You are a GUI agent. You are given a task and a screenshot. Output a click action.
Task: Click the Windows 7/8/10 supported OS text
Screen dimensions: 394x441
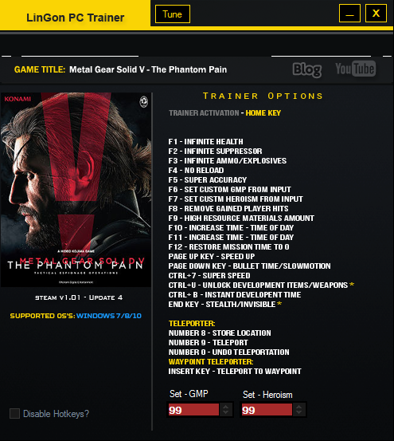pos(109,316)
